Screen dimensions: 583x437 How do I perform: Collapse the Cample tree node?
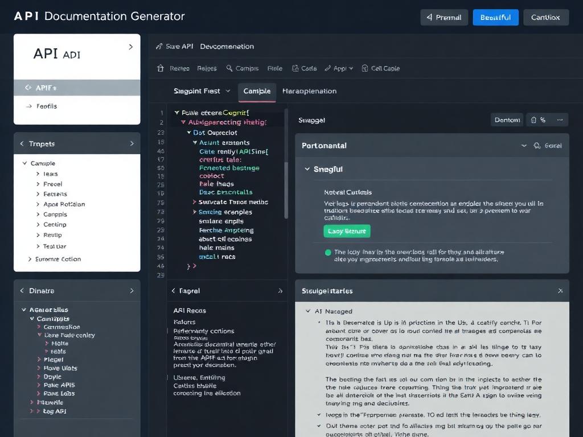(x=24, y=163)
